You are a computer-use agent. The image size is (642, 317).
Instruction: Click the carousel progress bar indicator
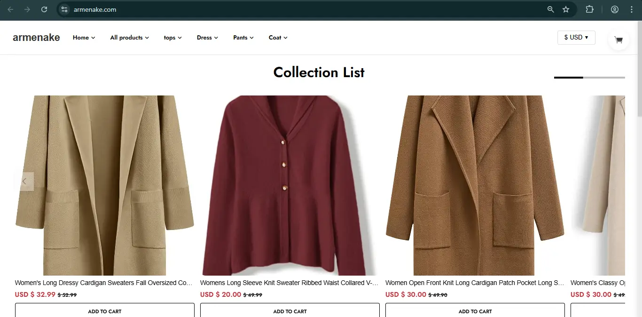click(x=589, y=77)
